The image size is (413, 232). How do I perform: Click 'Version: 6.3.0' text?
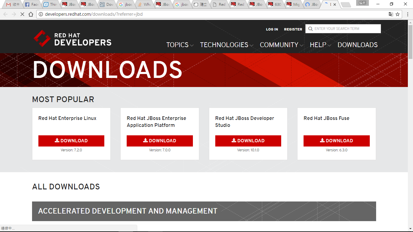click(x=337, y=150)
